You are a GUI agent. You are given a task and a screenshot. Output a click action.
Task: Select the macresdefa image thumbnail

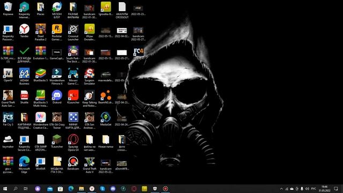point(106,77)
